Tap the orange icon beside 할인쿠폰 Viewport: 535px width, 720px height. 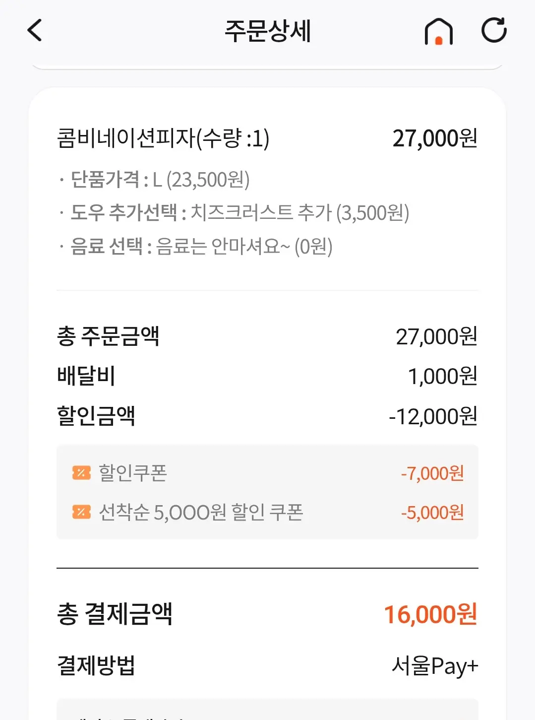click(x=81, y=472)
